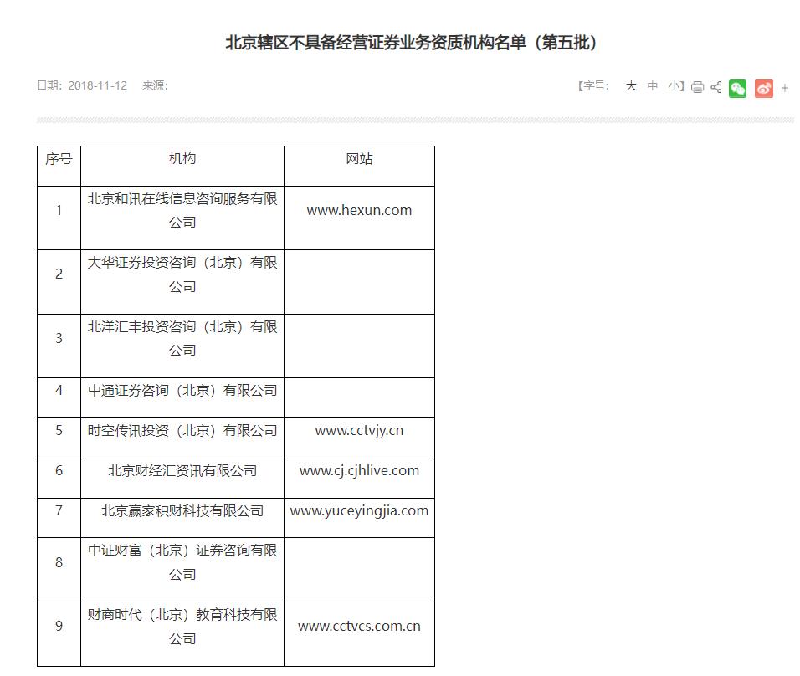Click the print icon

(x=697, y=86)
